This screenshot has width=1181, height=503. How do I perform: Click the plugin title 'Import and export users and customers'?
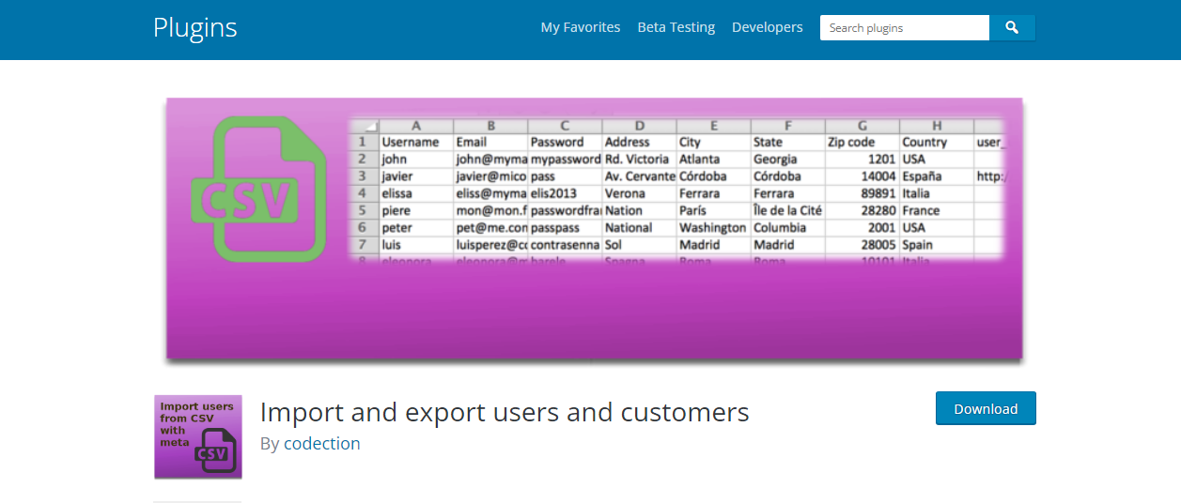click(504, 412)
